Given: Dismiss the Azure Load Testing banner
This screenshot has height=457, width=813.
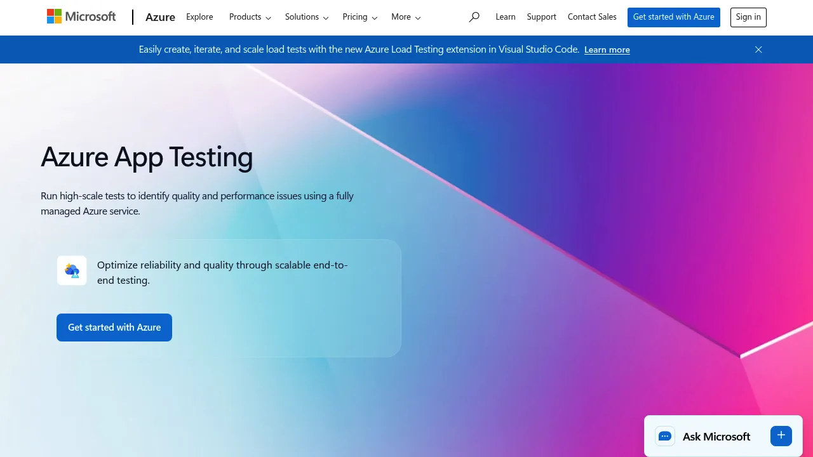Looking at the screenshot, I should [758, 50].
